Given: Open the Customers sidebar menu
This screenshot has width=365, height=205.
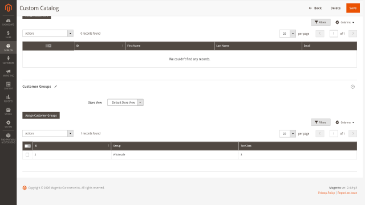Looking at the screenshot, I should click(x=8, y=60).
